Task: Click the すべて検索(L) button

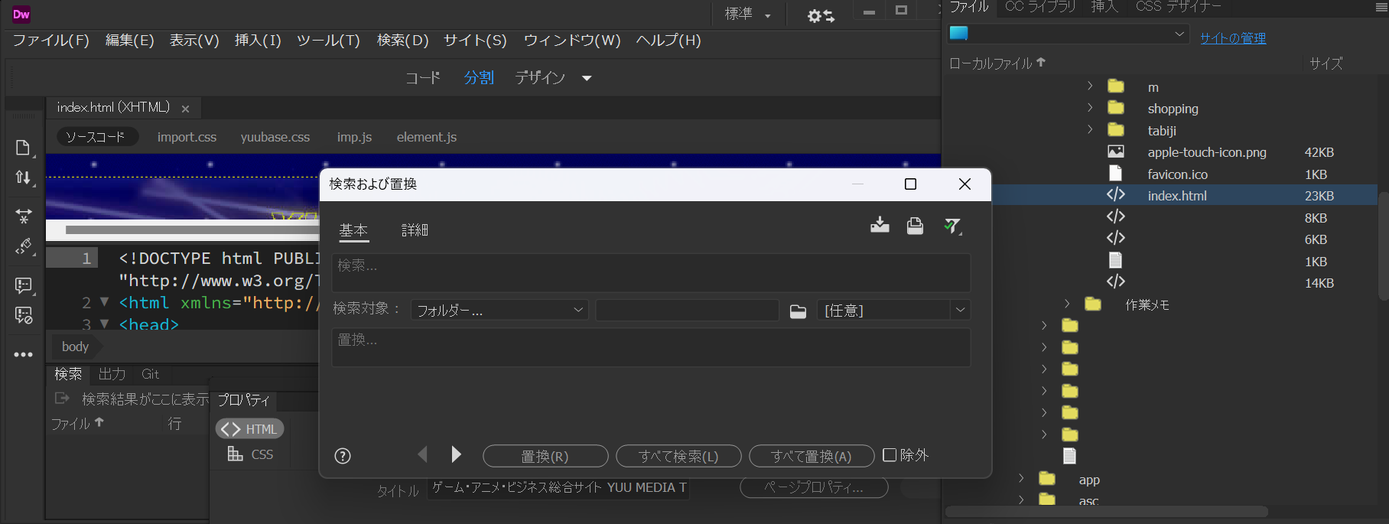Action: pyautogui.click(x=678, y=456)
